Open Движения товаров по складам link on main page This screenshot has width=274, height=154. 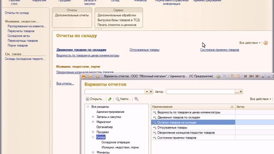(x=81, y=50)
